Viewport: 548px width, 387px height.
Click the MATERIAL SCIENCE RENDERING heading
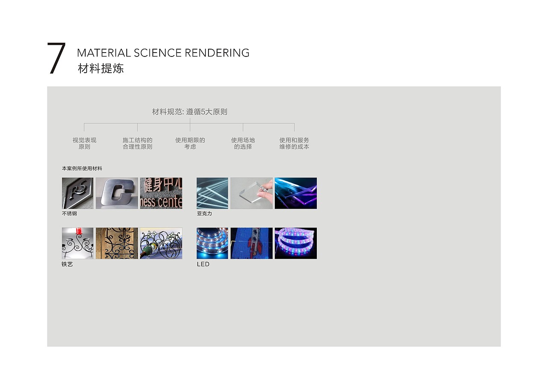point(163,53)
